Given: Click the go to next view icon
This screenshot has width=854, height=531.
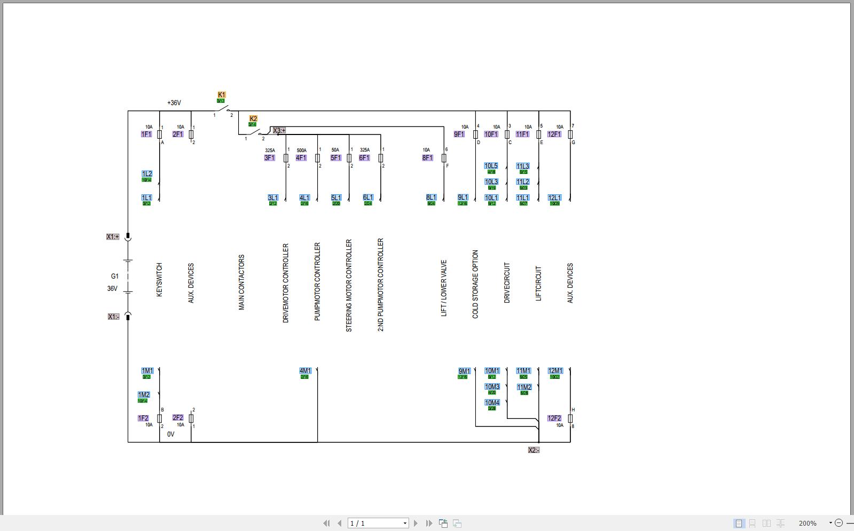Looking at the screenshot, I should (457, 524).
